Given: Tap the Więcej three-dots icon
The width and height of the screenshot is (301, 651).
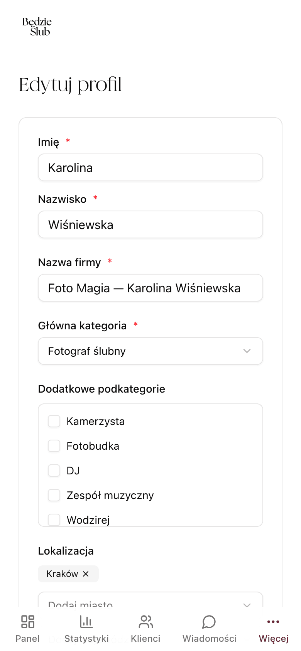Looking at the screenshot, I should tap(273, 622).
